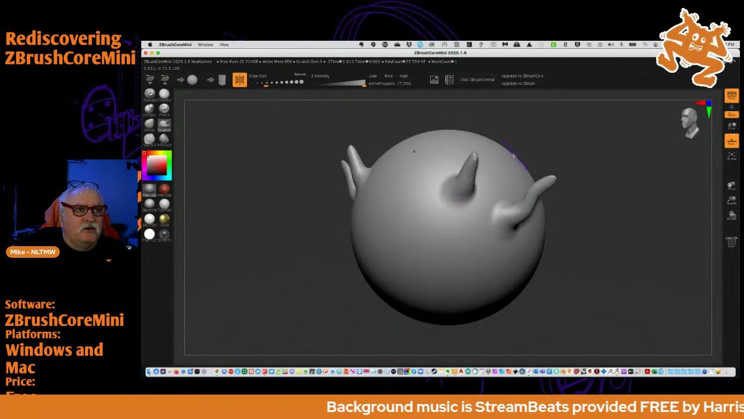The height and width of the screenshot is (419, 744).
Task: Toggle the orange symmetry button
Action: tap(239, 80)
